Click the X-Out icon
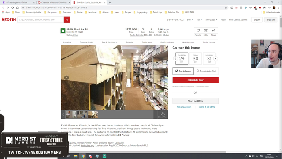 coord(206,30)
